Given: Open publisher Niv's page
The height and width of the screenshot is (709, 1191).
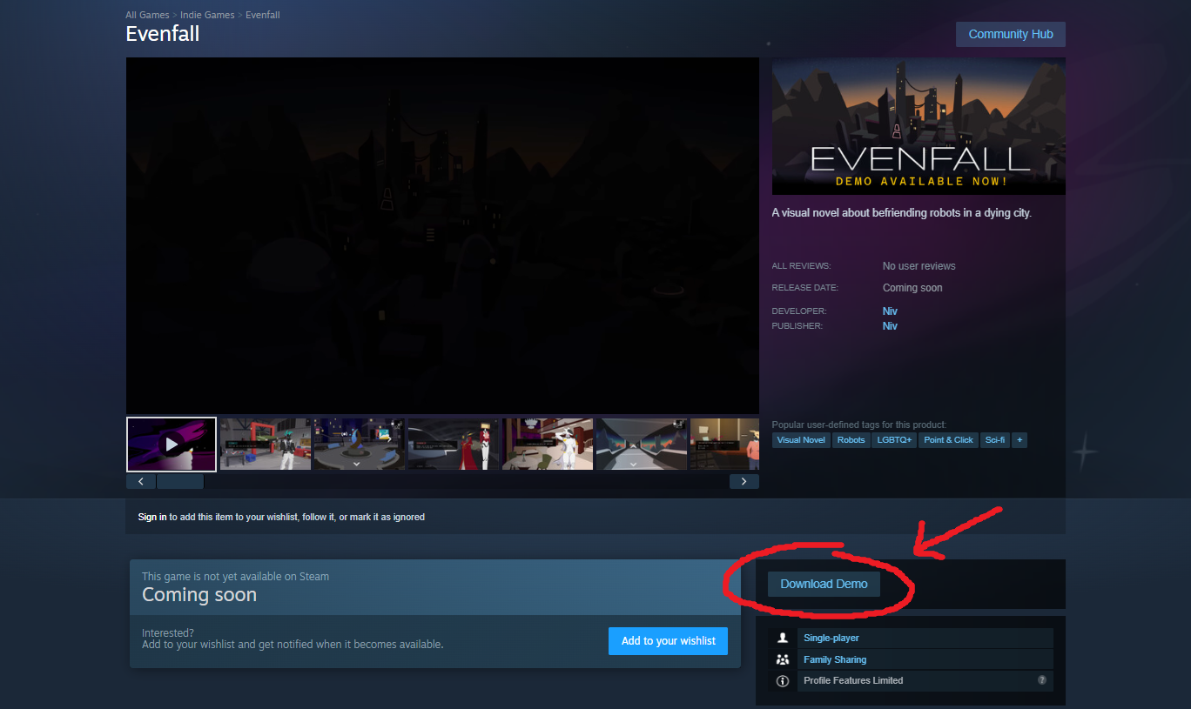Looking at the screenshot, I should pyautogui.click(x=890, y=326).
